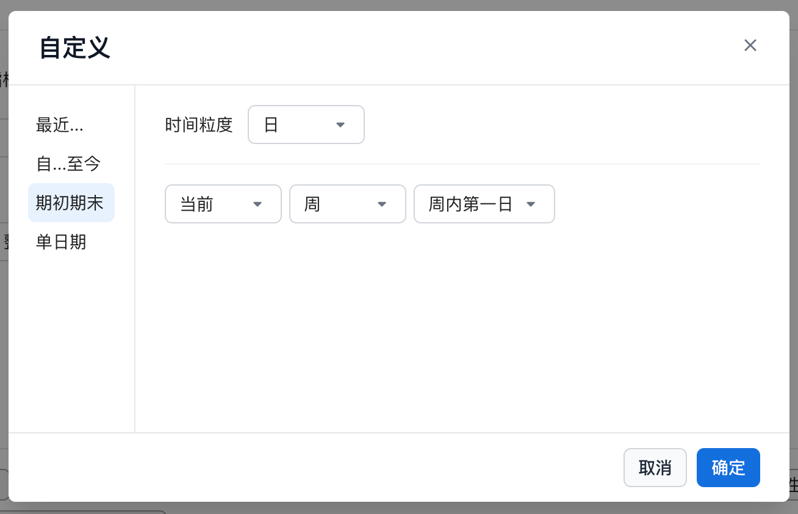Click the 时间粒度 label text
This screenshot has width=798, height=514.
(199, 125)
